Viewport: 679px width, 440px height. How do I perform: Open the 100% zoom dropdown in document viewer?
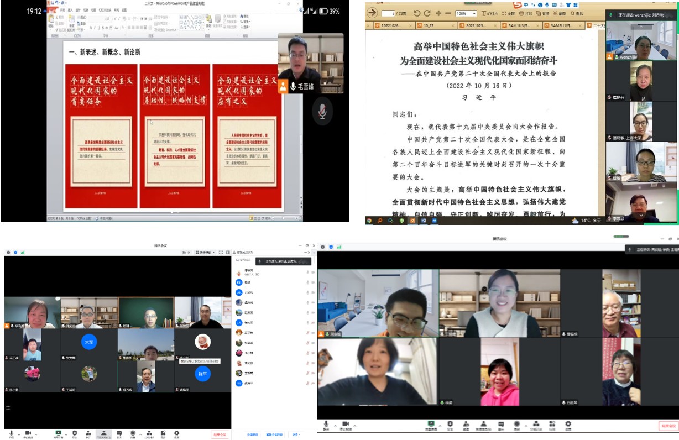(466, 13)
